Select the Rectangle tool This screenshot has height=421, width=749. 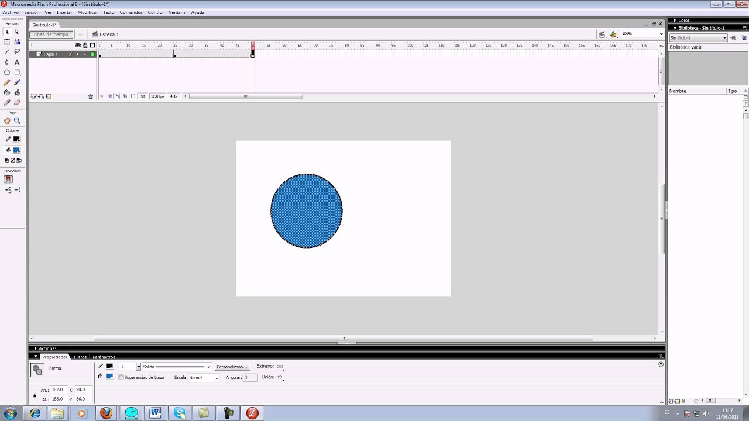pyautogui.click(x=17, y=73)
